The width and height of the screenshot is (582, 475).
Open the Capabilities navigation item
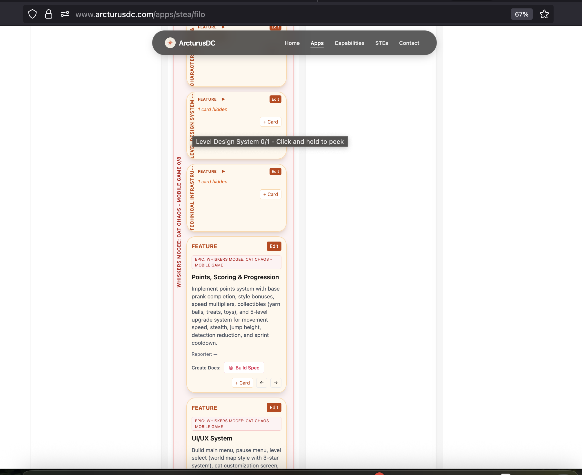coord(349,43)
